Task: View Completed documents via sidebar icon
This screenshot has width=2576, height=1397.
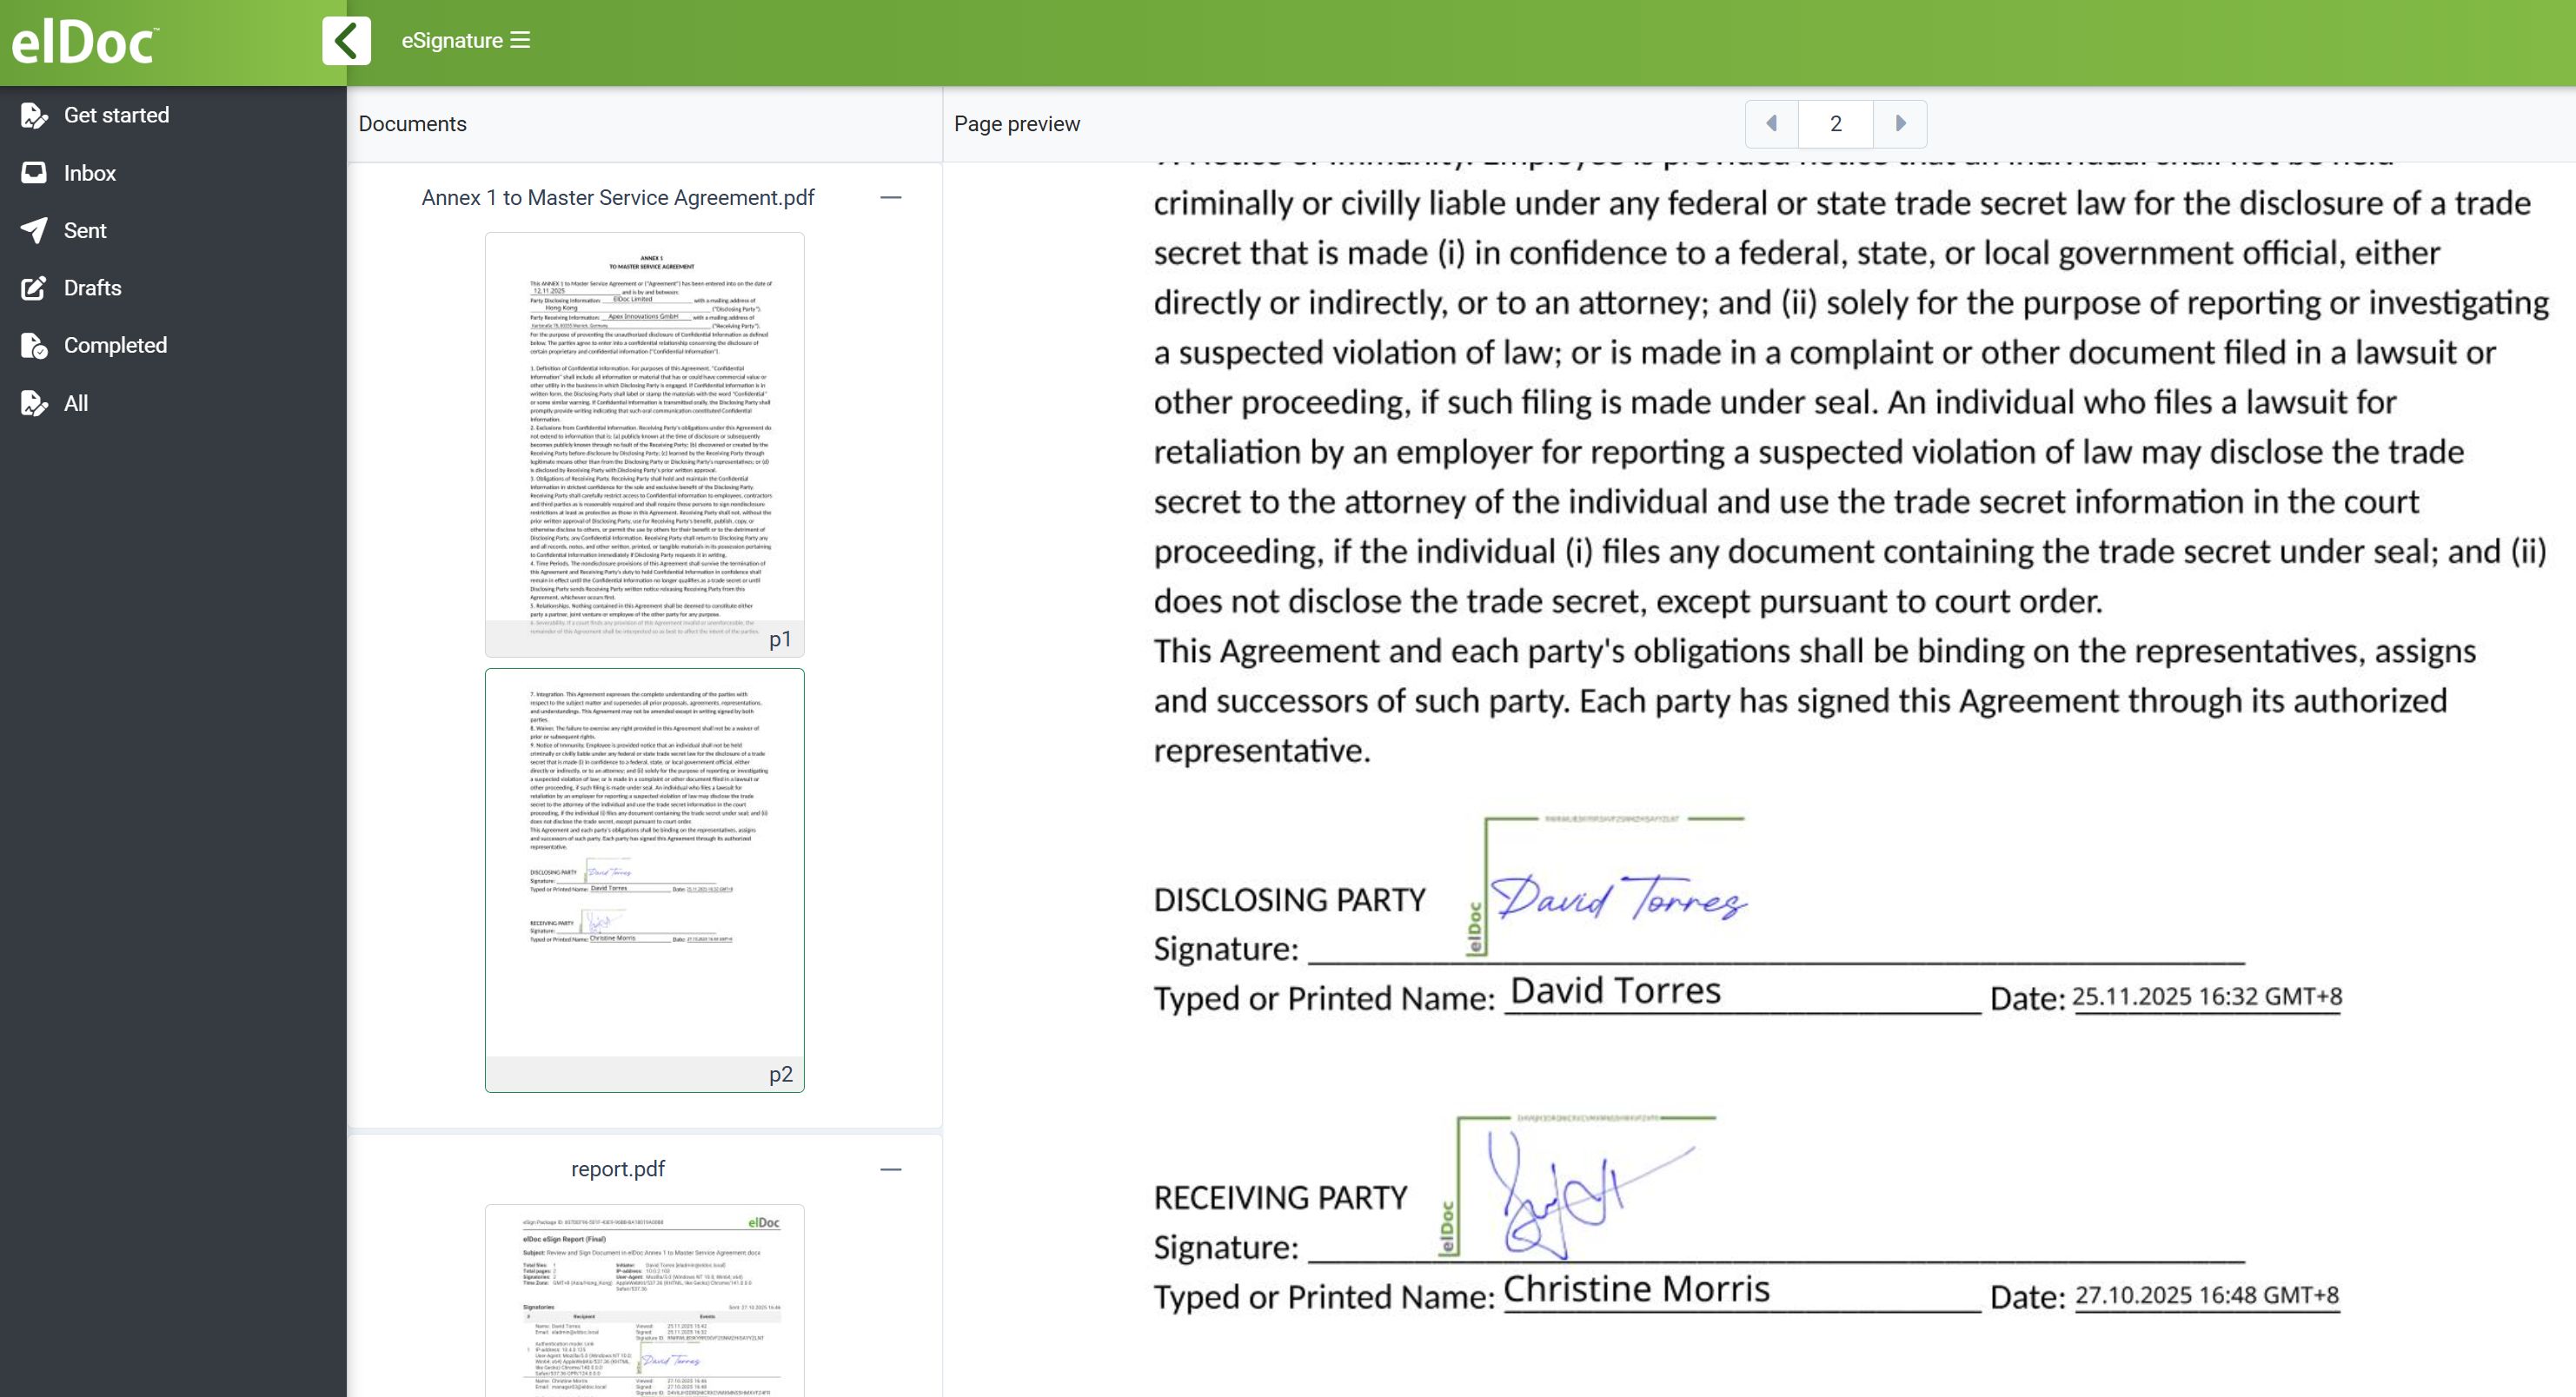Action: click(35, 345)
